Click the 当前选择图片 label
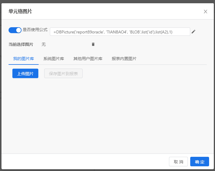The image size is (215, 171). pyautogui.click(x=21, y=44)
